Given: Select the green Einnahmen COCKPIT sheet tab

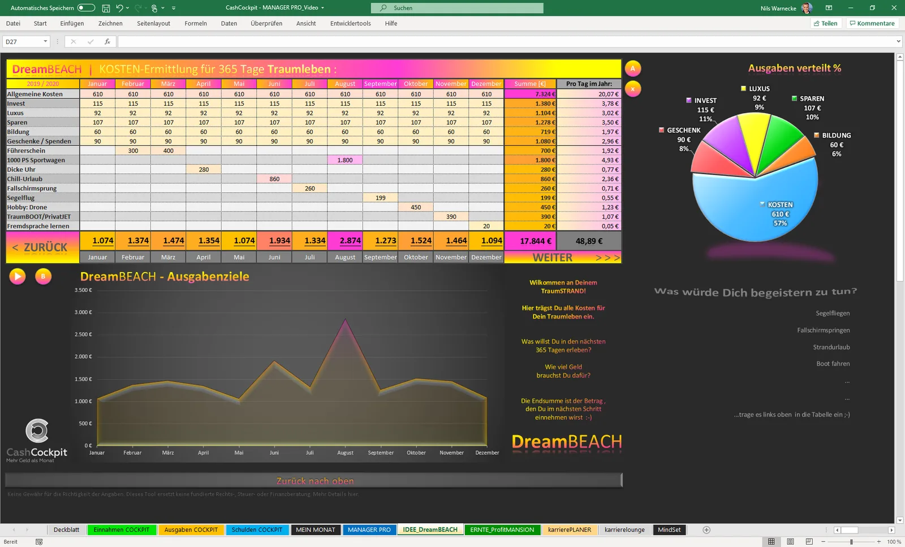Looking at the screenshot, I should tap(121, 530).
